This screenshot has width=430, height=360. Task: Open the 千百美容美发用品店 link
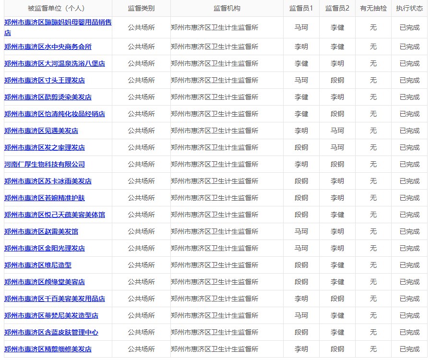[55, 299]
